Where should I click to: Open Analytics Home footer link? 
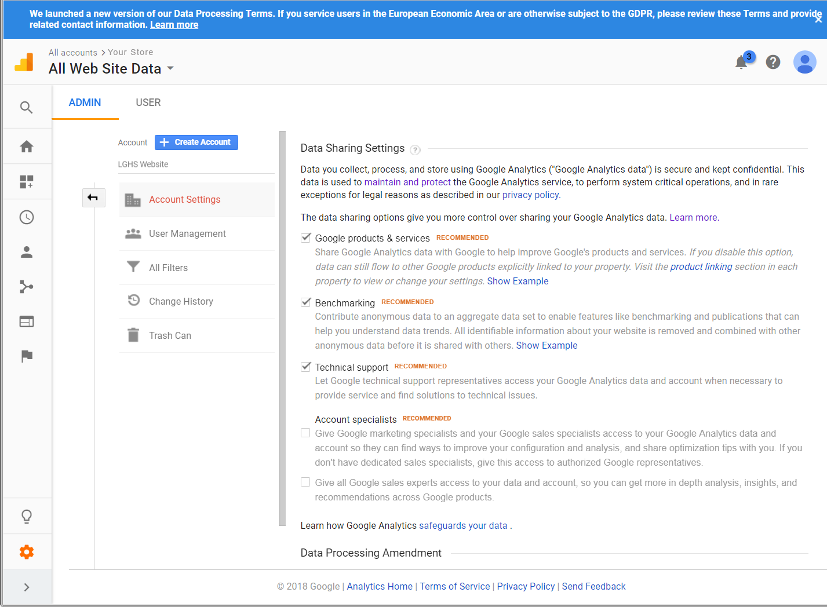[380, 586]
